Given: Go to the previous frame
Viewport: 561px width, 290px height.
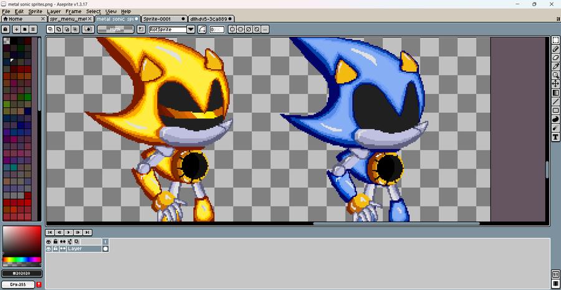Looking at the screenshot, I should pyautogui.click(x=59, y=233).
